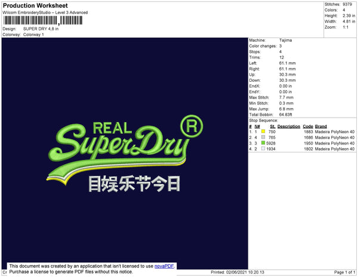The width and height of the screenshot is (358, 277).
Task: Click the Brand column header
Action: coord(321,127)
